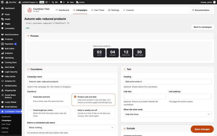Open the My Sites menu

pyautogui.click(x=11, y=2)
